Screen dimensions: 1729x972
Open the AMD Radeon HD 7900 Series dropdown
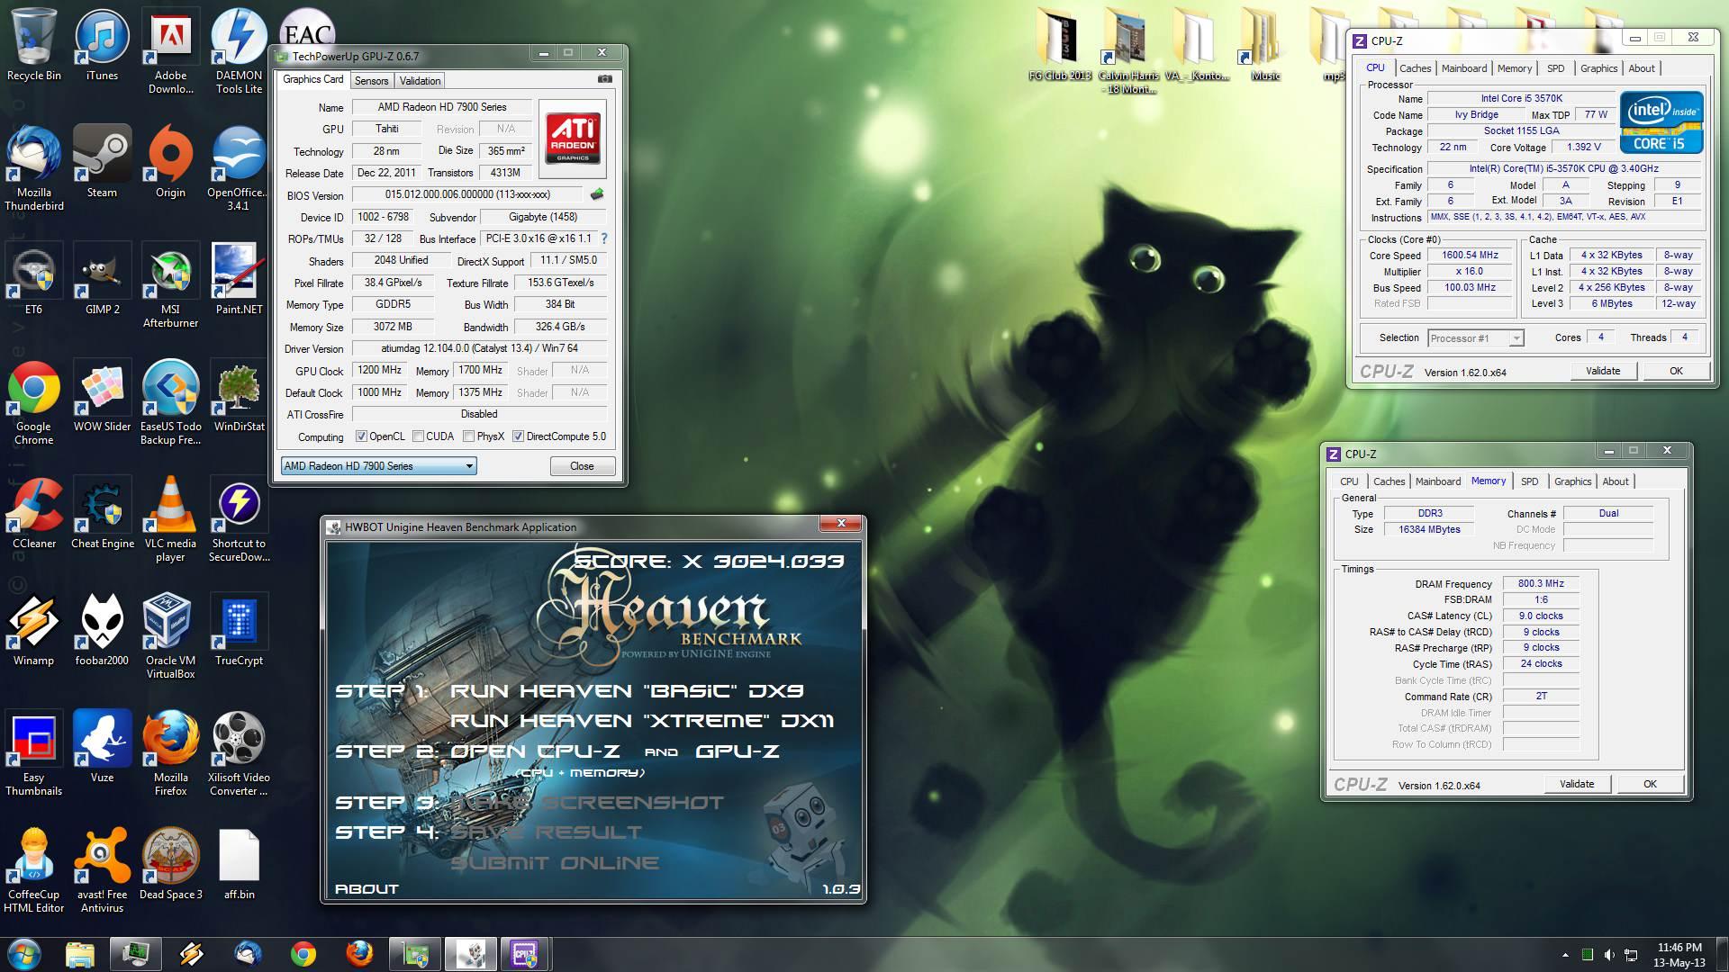378,466
